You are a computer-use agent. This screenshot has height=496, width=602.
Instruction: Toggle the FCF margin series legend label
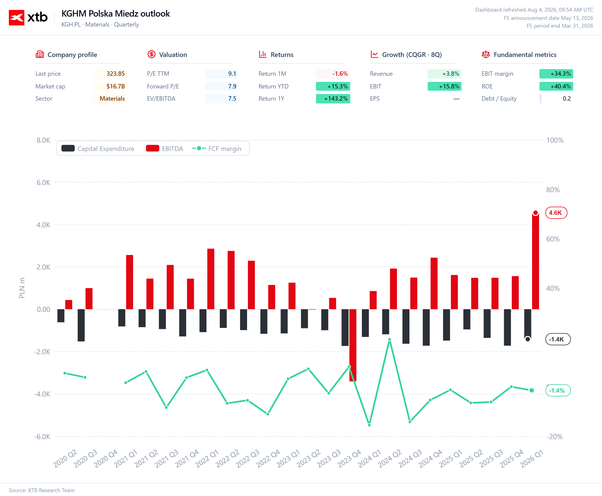pos(225,148)
